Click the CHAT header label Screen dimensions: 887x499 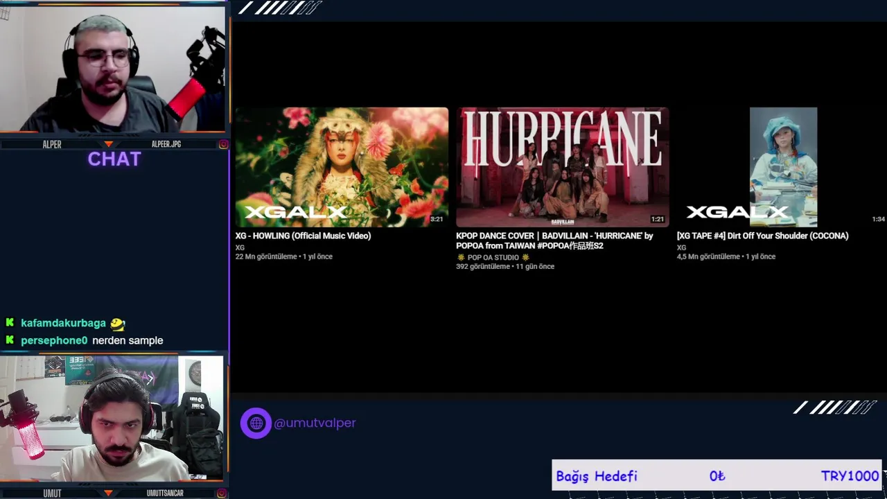coord(114,159)
